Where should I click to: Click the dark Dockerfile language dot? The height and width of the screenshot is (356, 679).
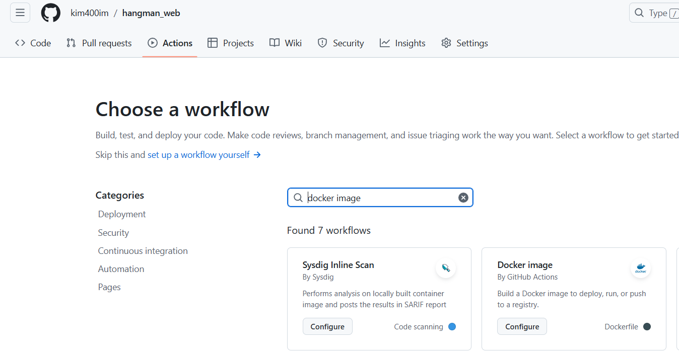point(647,327)
